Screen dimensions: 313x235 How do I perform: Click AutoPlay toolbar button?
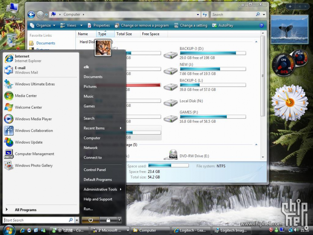223,25
